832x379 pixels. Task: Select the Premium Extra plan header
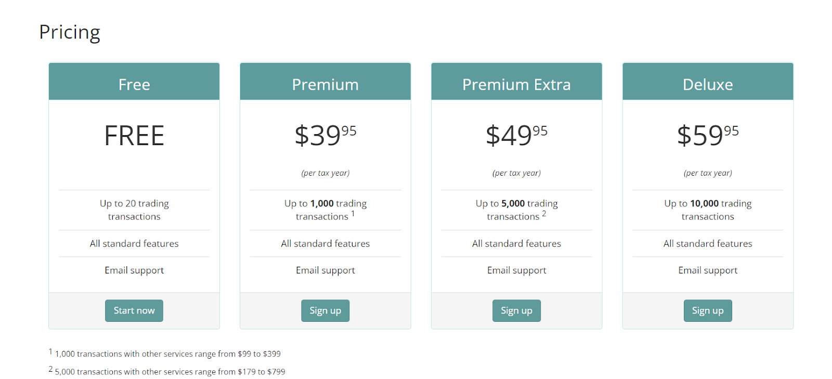516,84
